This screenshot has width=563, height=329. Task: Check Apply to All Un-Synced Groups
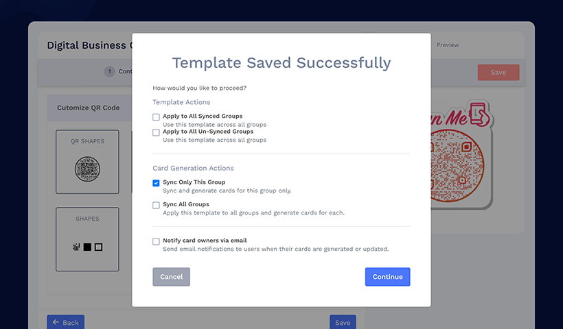click(x=156, y=132)
